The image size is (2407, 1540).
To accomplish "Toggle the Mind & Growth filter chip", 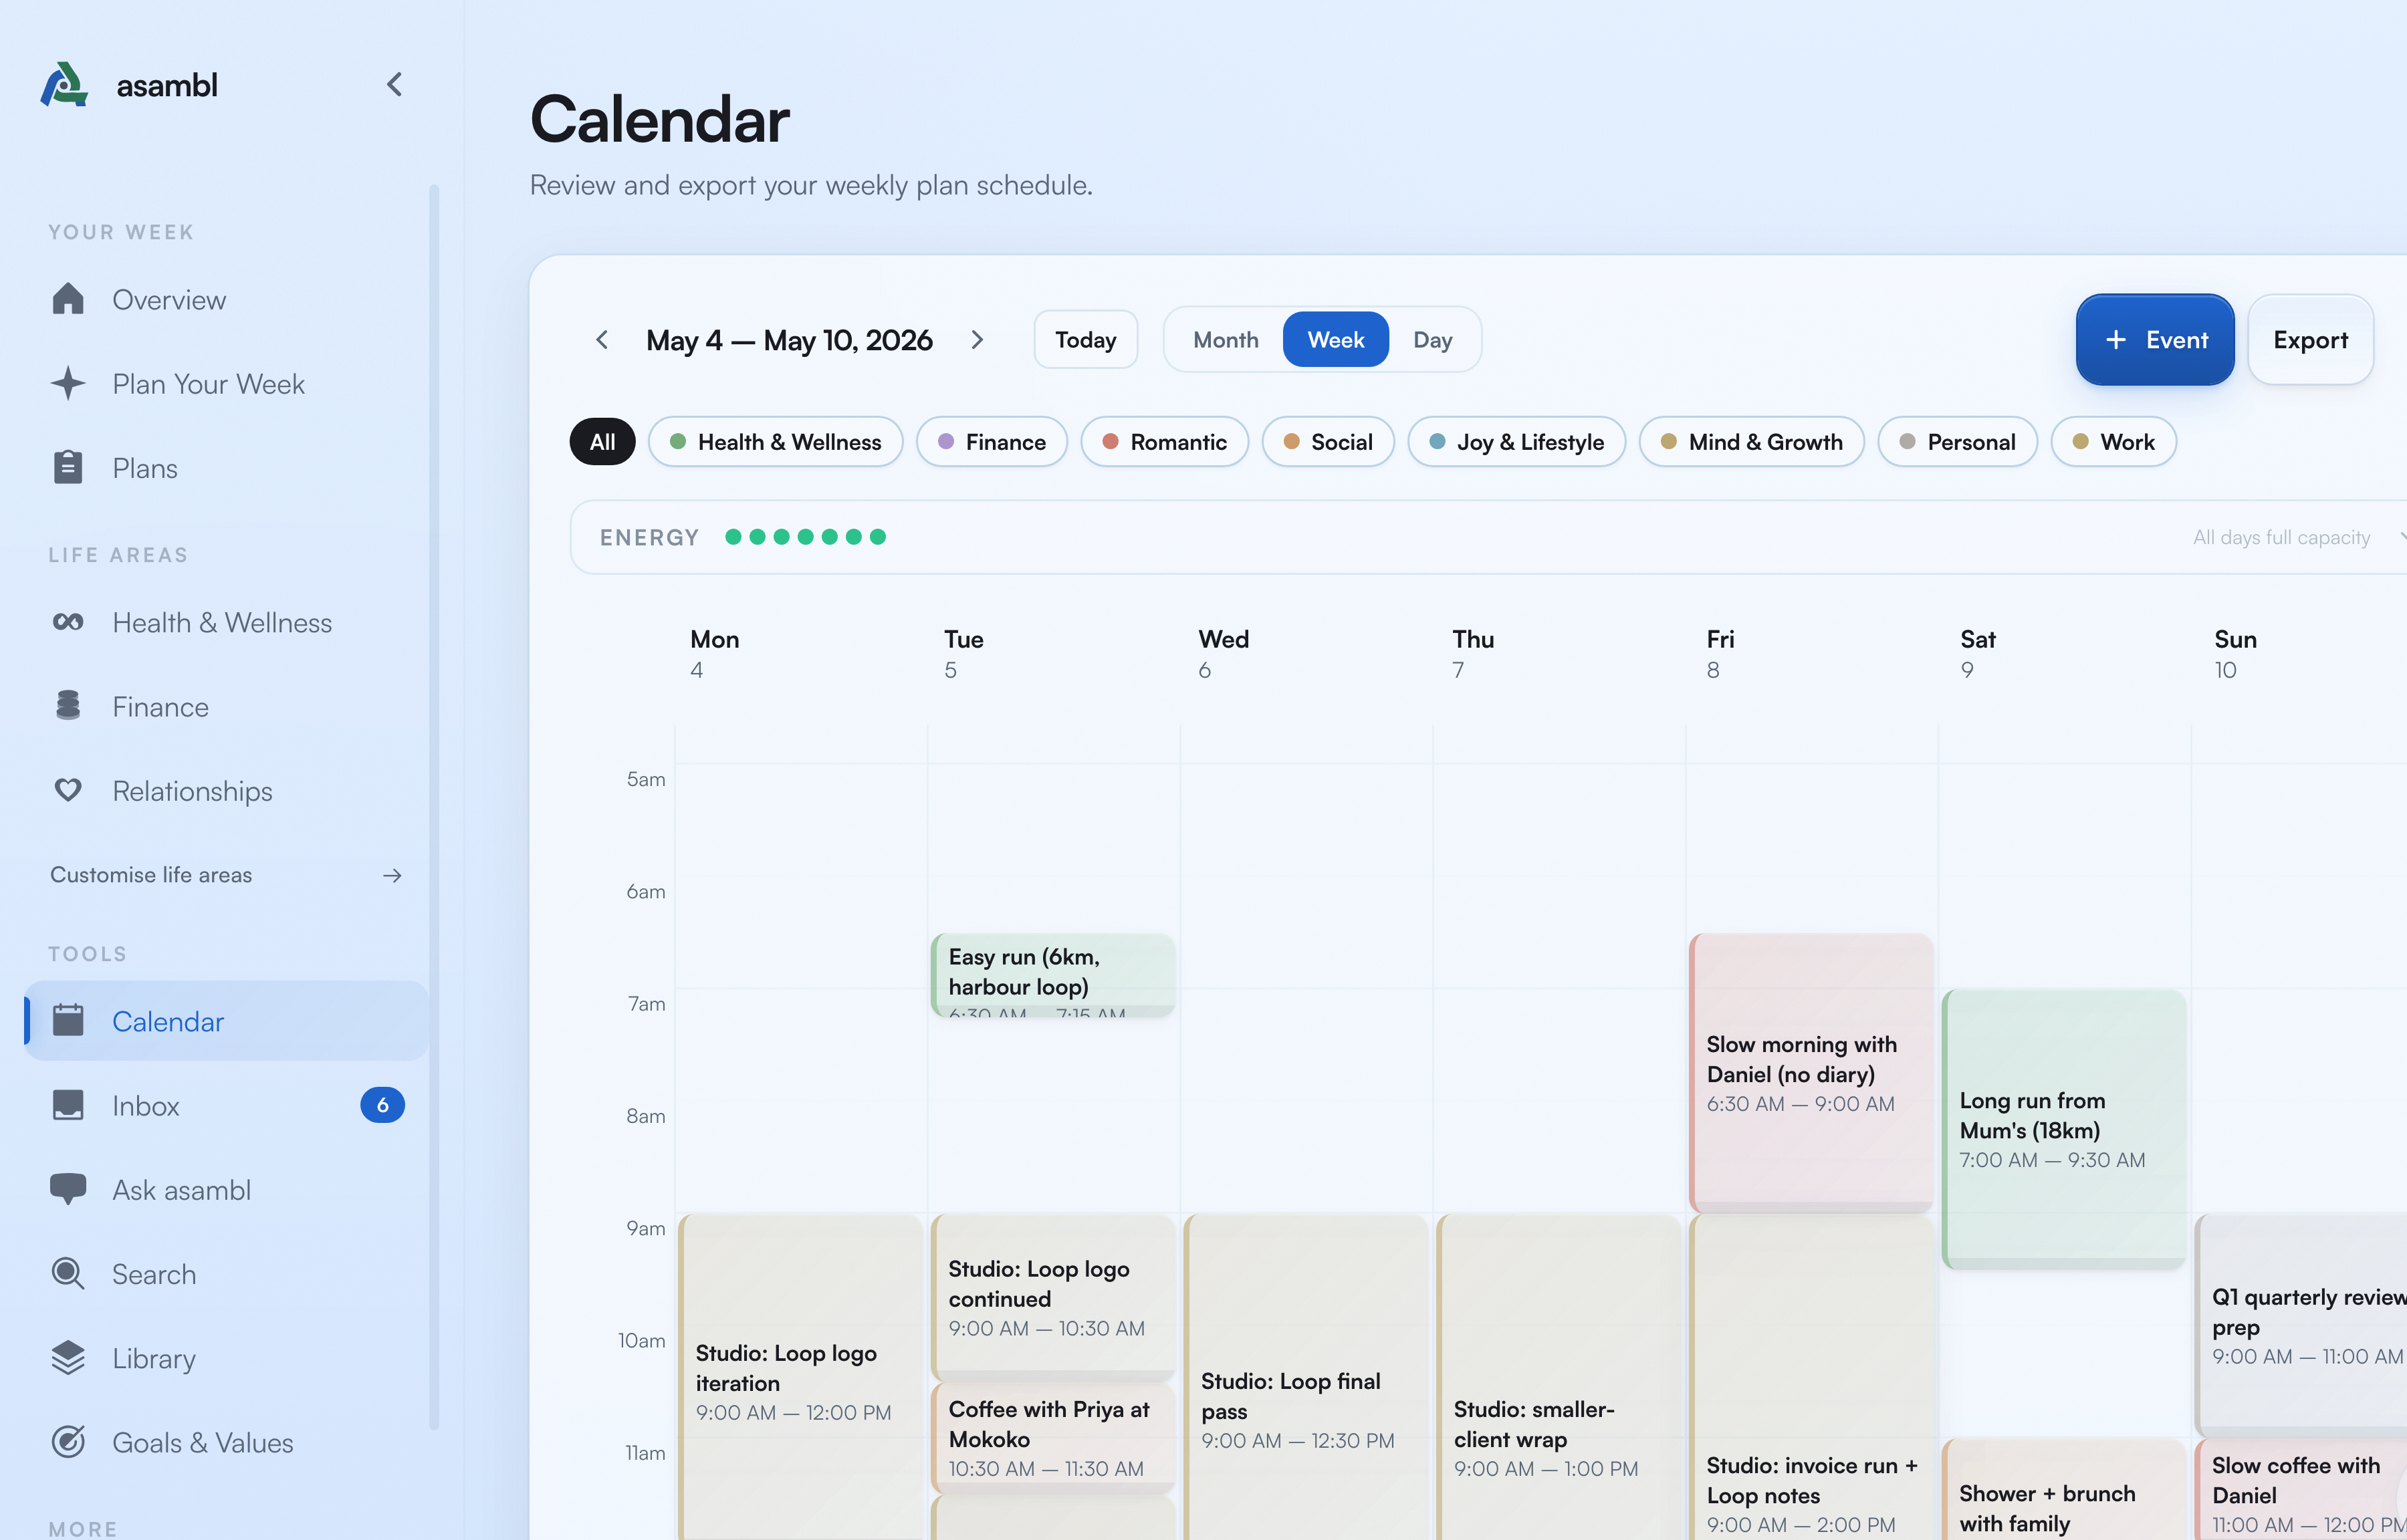I will click(1751, 442).
